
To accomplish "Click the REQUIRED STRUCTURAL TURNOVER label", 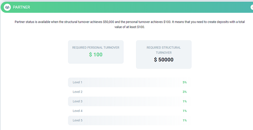I will (164, 50).
